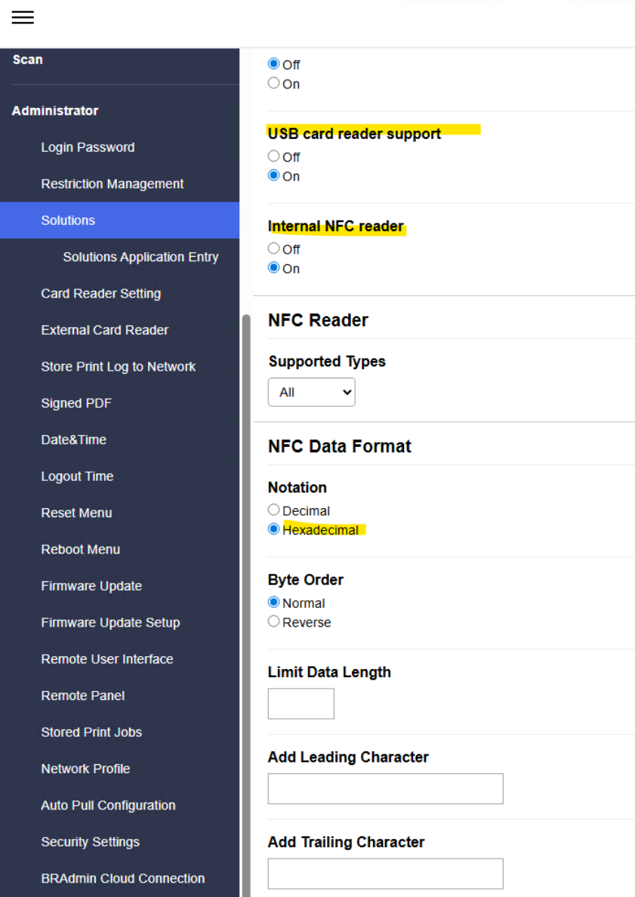Select Normal byte order
The image size is (635, 897).
pyautogui.click(x=273, y=603)
